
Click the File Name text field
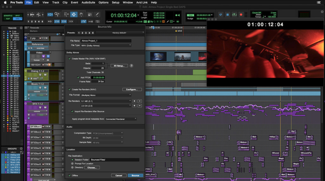pyautogui.click(x=106, y=41)
